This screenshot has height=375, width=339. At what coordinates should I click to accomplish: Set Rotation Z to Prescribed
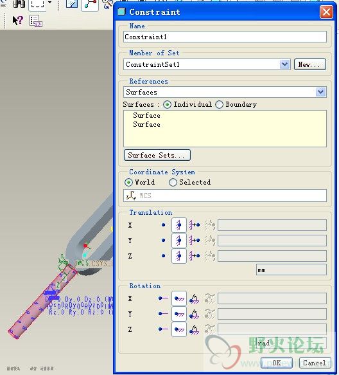195,329
